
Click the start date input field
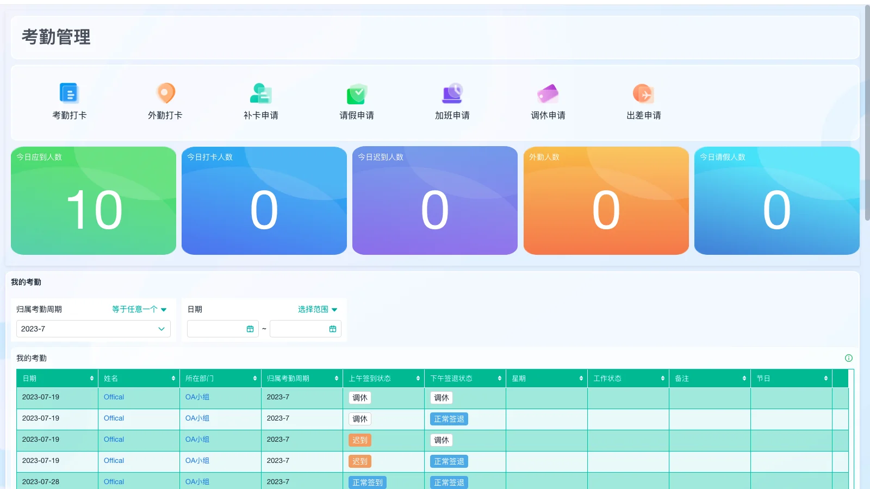coord(217,328)
